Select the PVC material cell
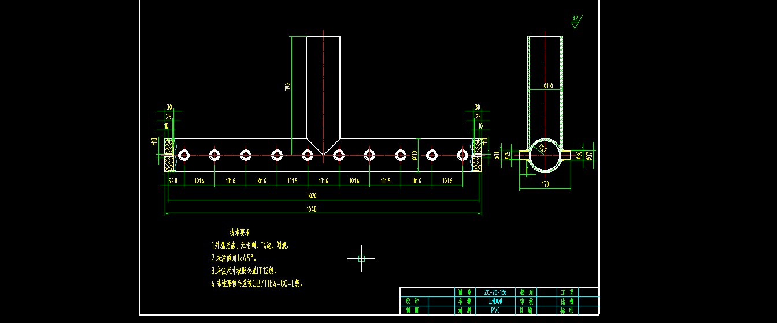 click(x=495, y=310)
